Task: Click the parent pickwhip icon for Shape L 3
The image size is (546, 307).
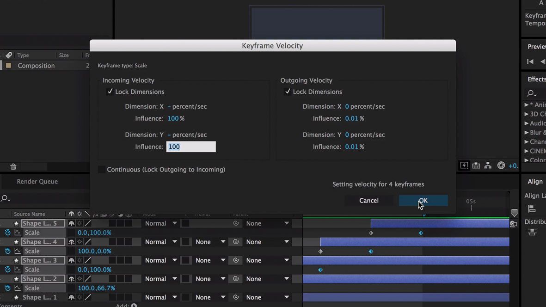Action: click(x=236, y=260)
